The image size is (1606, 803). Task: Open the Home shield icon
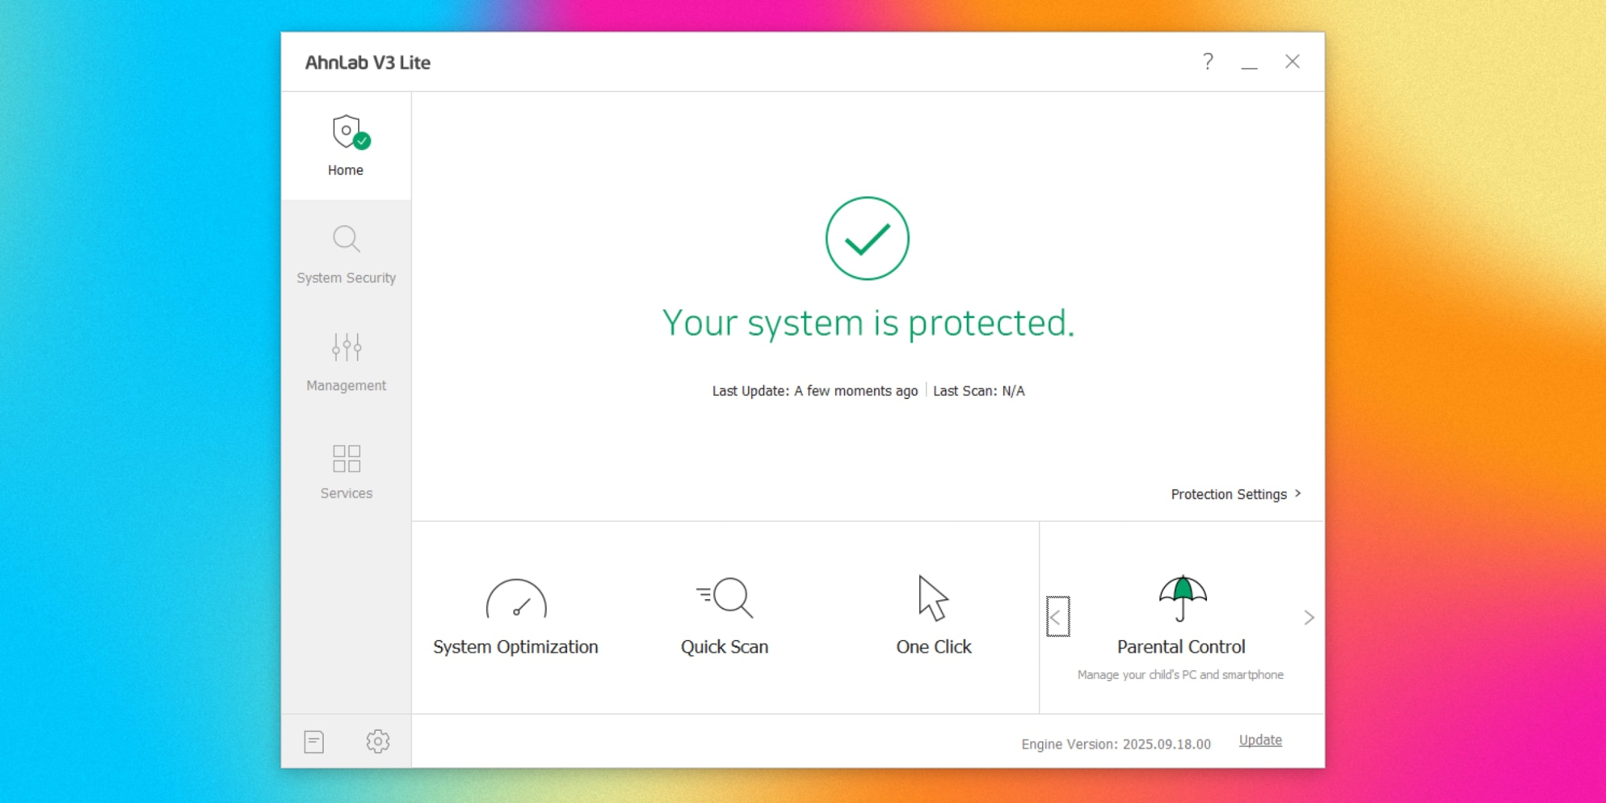point(347,132)
